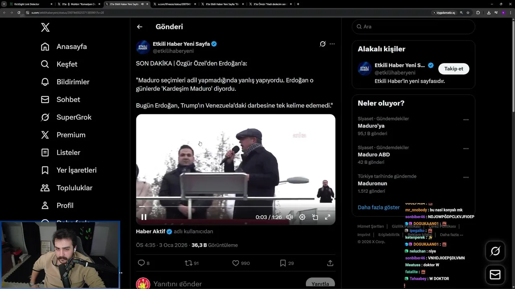
Task: Open video settings gear
Action: (x=302, y=217)
